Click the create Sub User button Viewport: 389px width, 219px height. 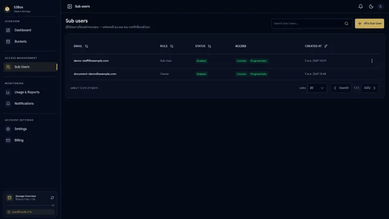(x=370, y=23)
